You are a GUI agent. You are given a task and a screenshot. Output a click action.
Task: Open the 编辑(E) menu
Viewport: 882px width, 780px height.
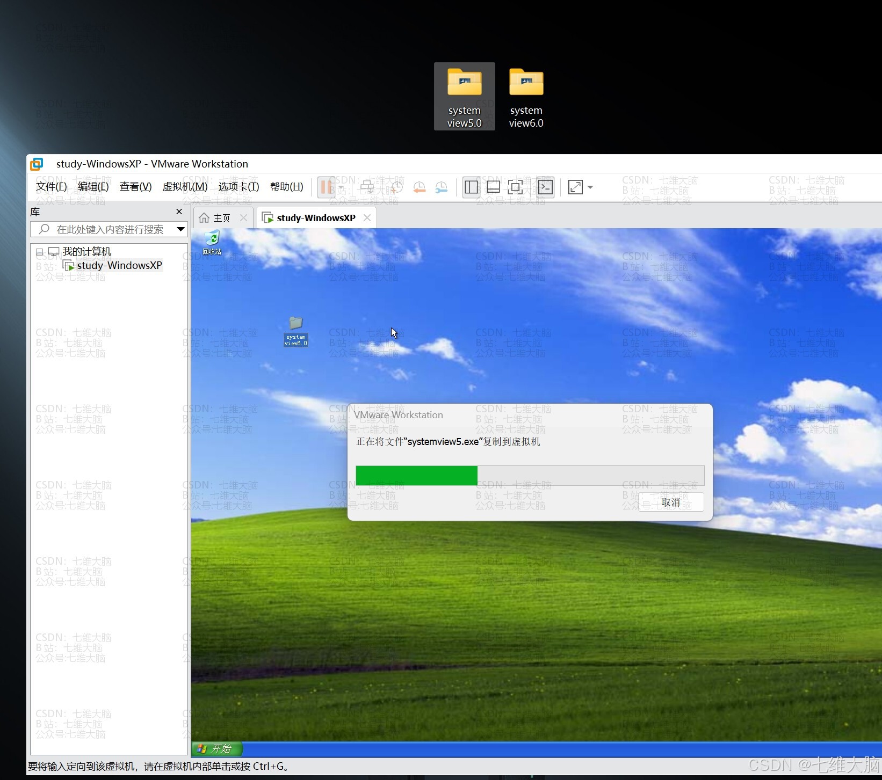(93, 187)
